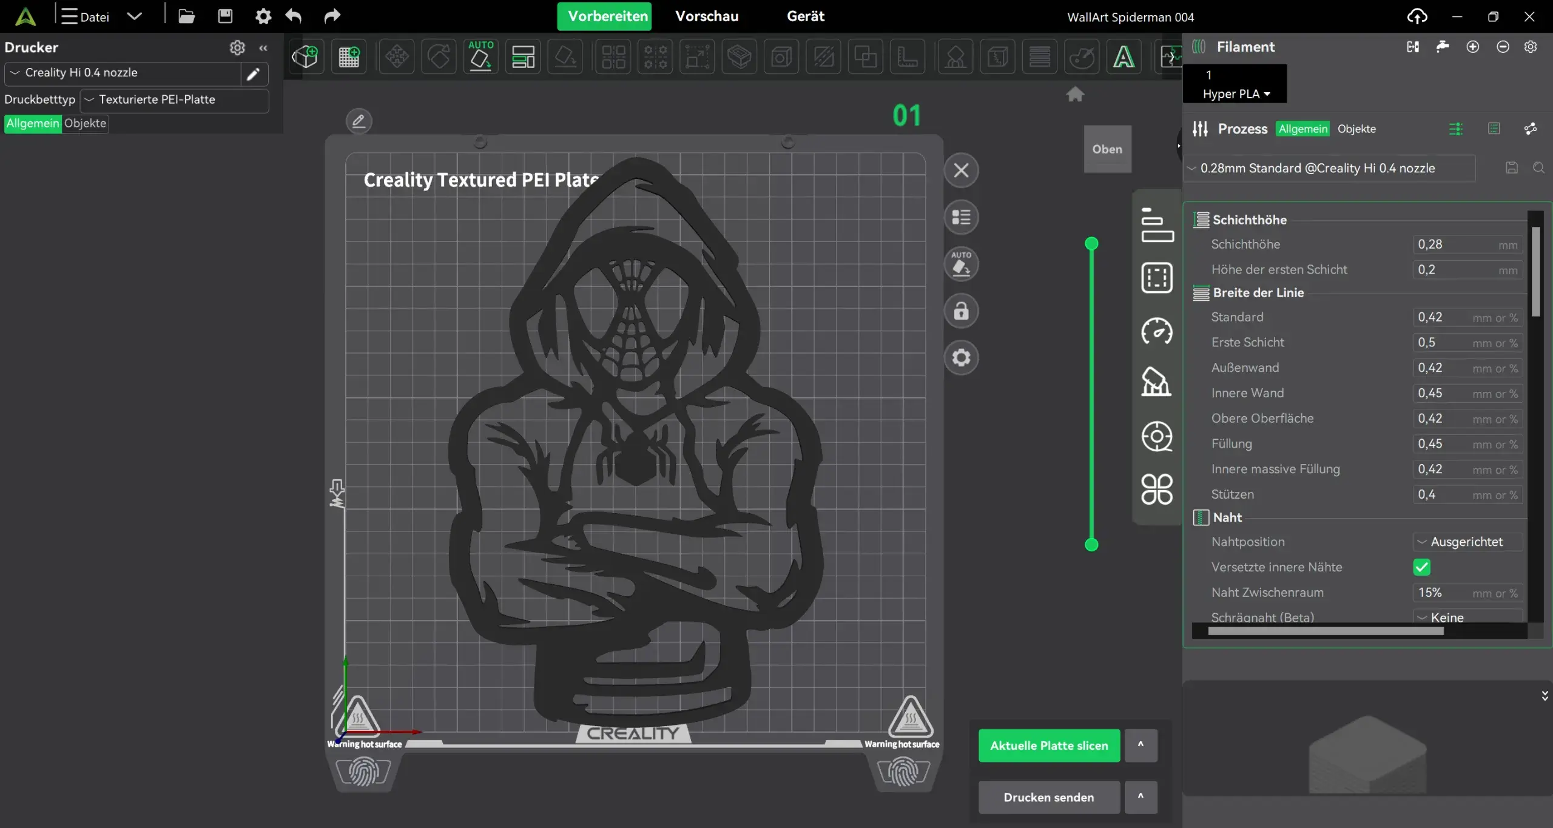Click the plate name edit pencil
Screen dimensions: 1553x828
359,121
